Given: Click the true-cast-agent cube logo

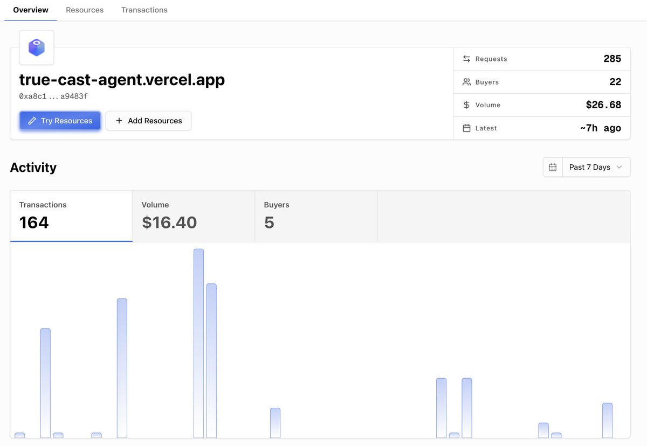Looking at the screenshot, I should [x=37, y=47].
